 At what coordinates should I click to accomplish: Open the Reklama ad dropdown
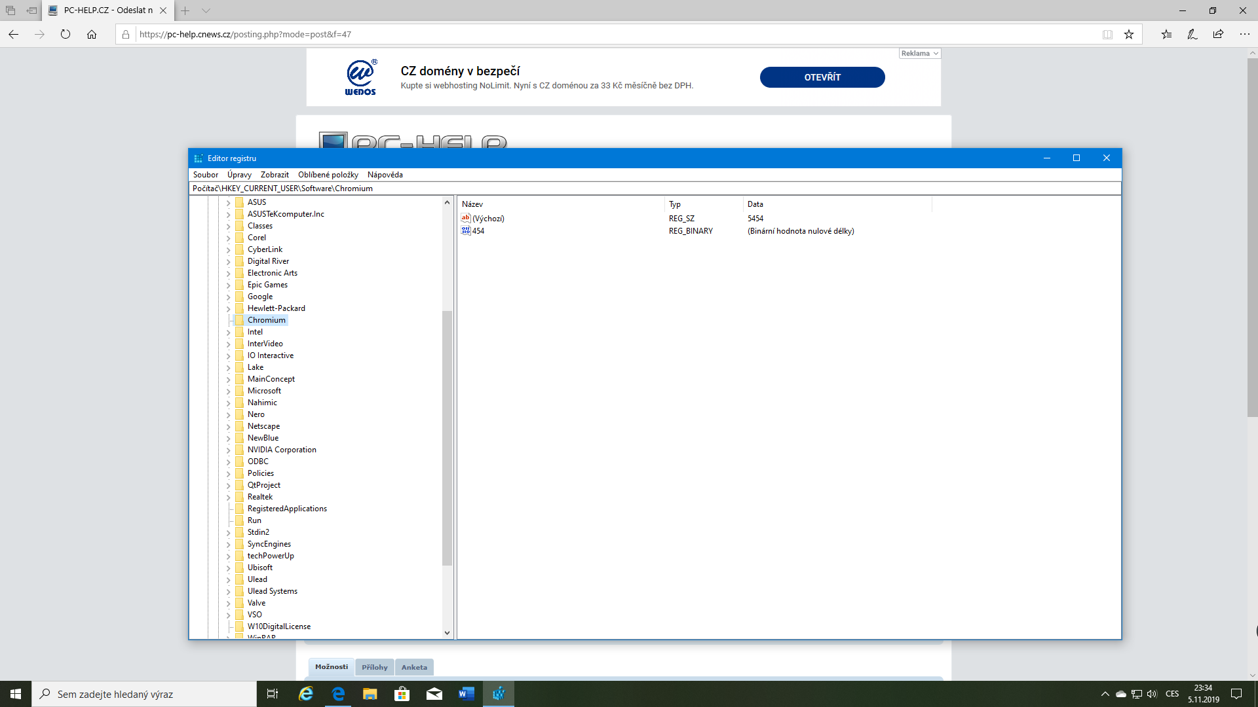(919, 54)
